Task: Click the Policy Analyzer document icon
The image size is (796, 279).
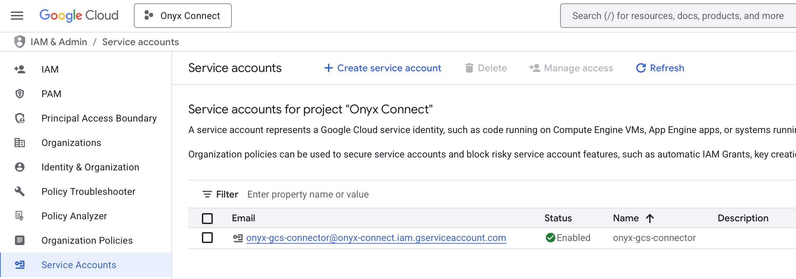Action: (20, 216)
